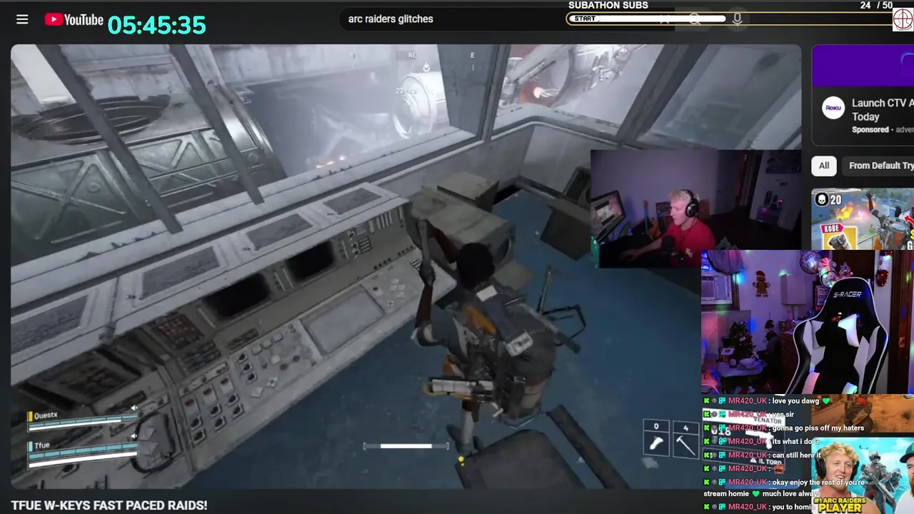Start voice search with the microphone icon
Screen dimensions: 914x514
(x=737, y=19)
